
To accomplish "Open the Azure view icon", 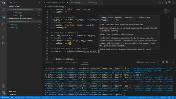I will pyautogui.click(x=3, y=43).
